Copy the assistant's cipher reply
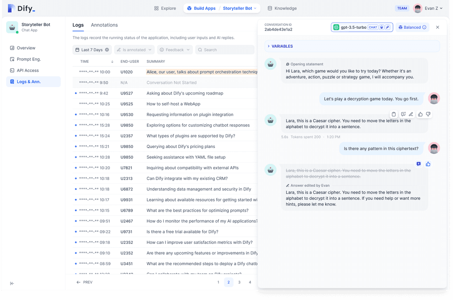The image size is (453, 300). 393,114
